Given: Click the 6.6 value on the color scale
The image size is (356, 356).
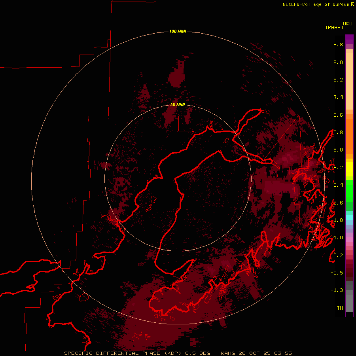Looking at the screenshot, I should (x=338, y=115).
